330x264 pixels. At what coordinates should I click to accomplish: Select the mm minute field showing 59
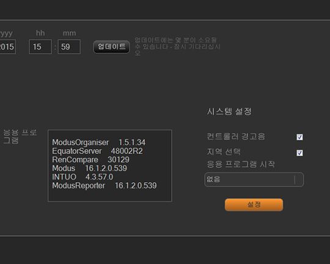[x=69, y=46]
